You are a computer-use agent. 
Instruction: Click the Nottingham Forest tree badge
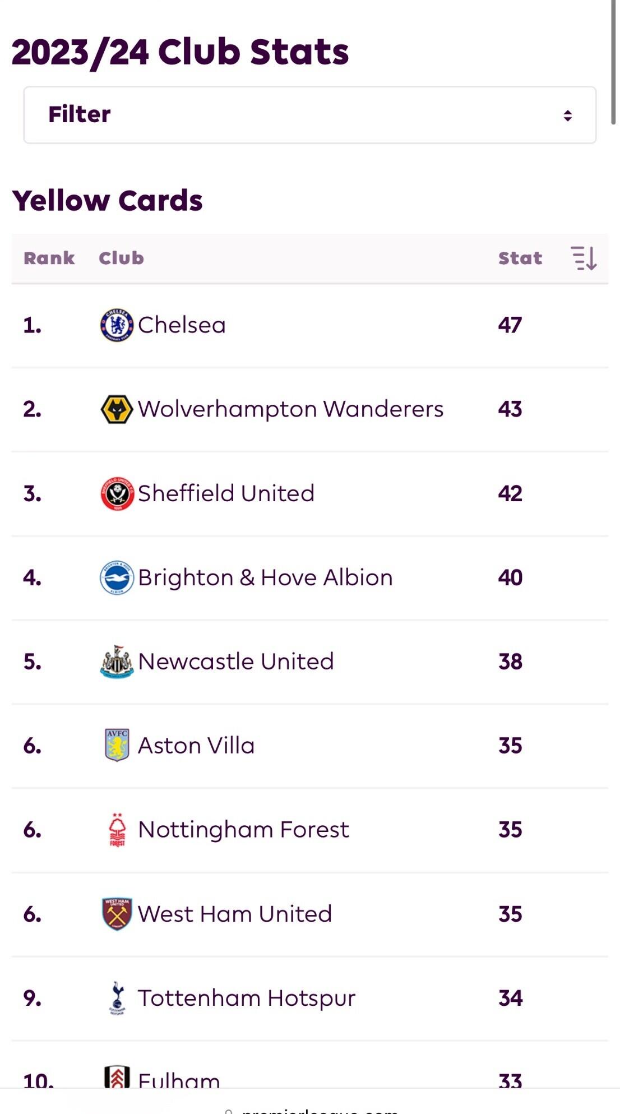[x=117, y=830]
